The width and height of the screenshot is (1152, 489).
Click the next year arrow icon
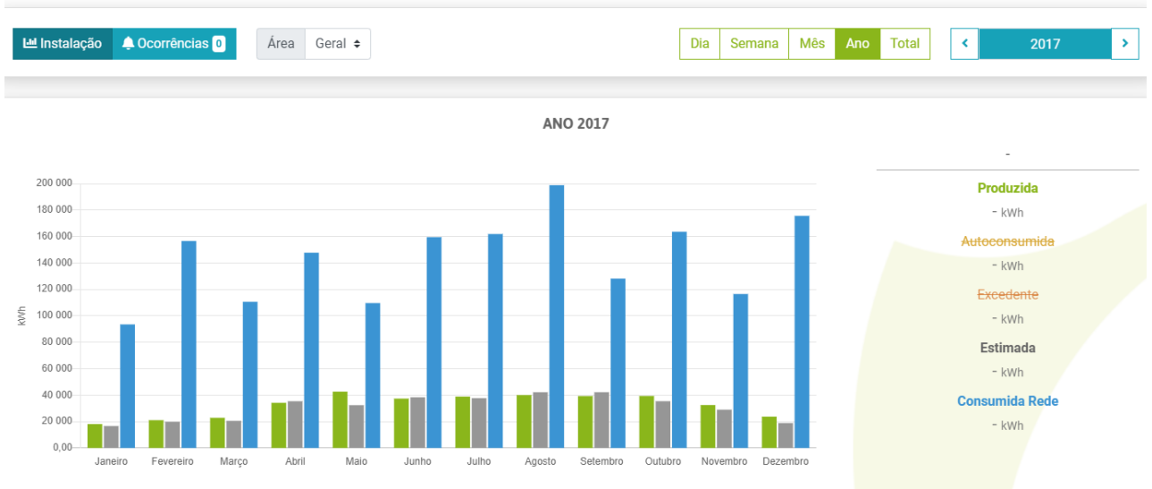[1124, 44]
